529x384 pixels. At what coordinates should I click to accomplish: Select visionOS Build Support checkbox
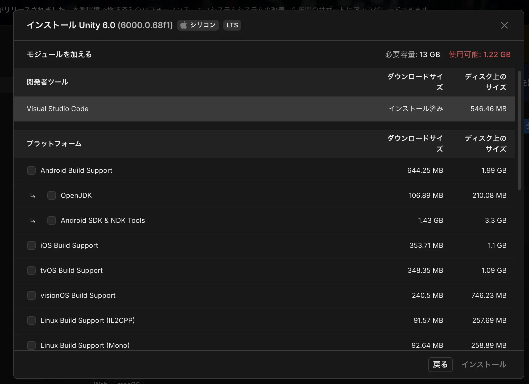coord(31,295)
